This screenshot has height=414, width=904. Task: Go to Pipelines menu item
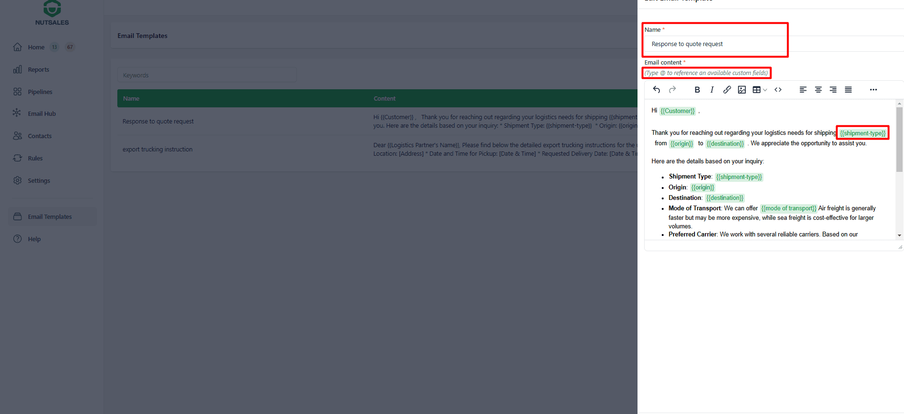click(40, 92)
